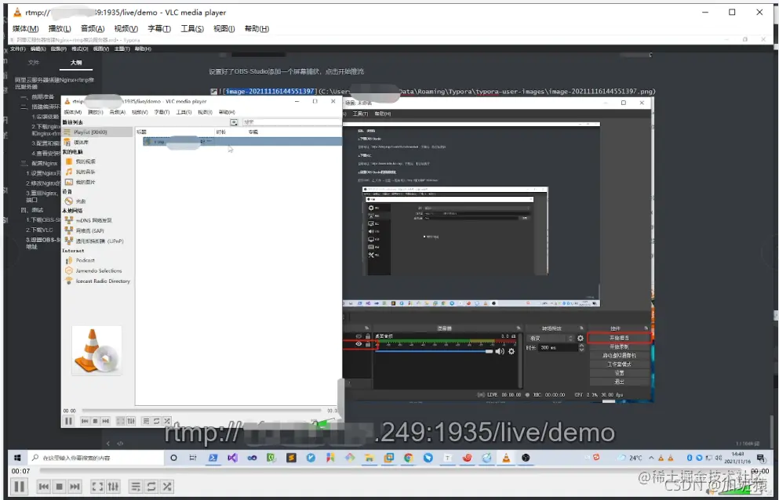Click 开始录制 button in streamed OBS window
779x500 pixels.
[x=619, y=346]
